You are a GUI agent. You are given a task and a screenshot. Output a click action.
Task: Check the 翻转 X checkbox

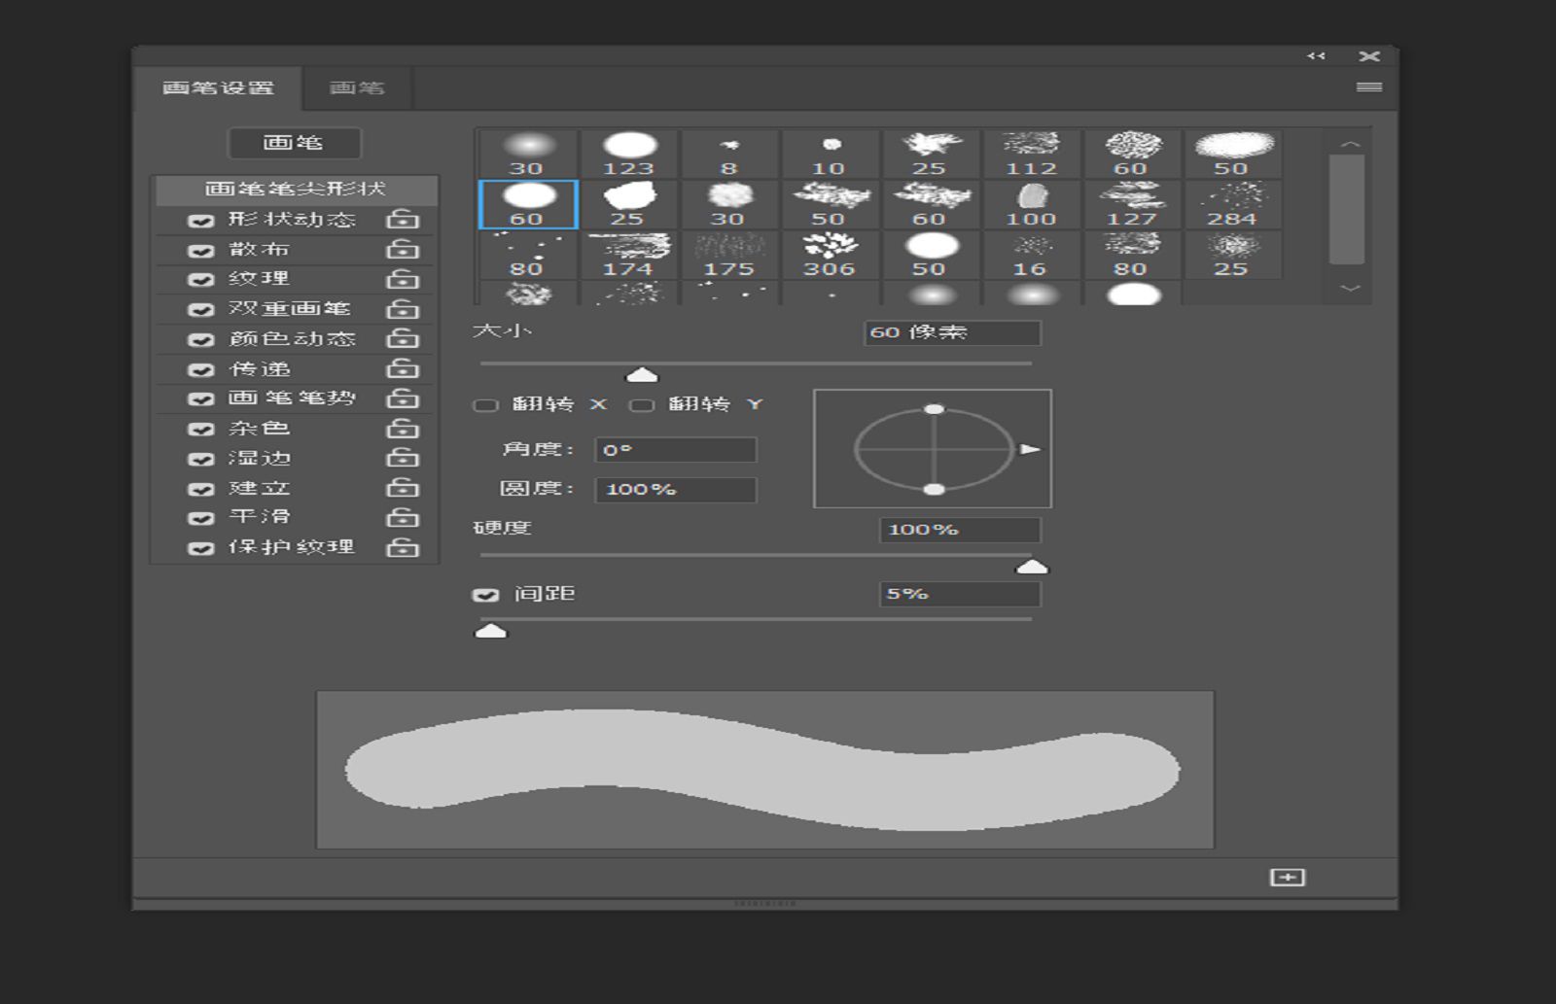coord(485,405)
